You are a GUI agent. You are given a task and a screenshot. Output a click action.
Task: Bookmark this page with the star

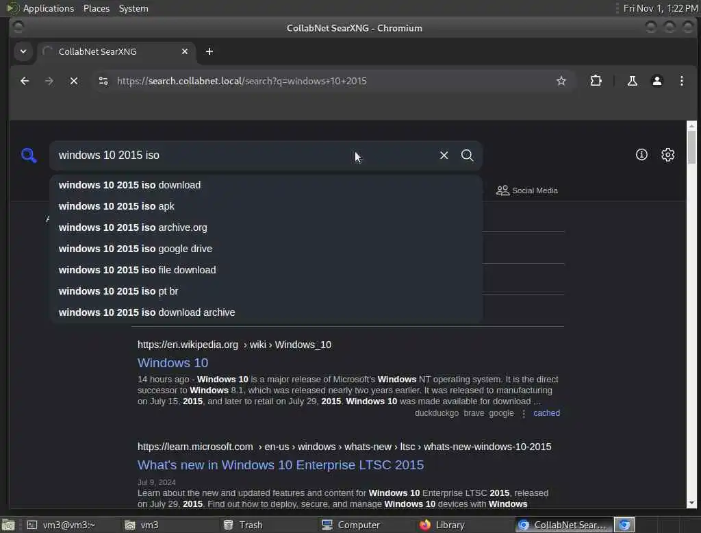561,81
